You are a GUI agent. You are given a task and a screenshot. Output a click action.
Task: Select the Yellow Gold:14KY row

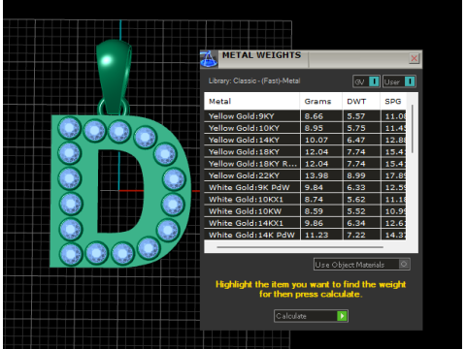(x=305, y=140)
